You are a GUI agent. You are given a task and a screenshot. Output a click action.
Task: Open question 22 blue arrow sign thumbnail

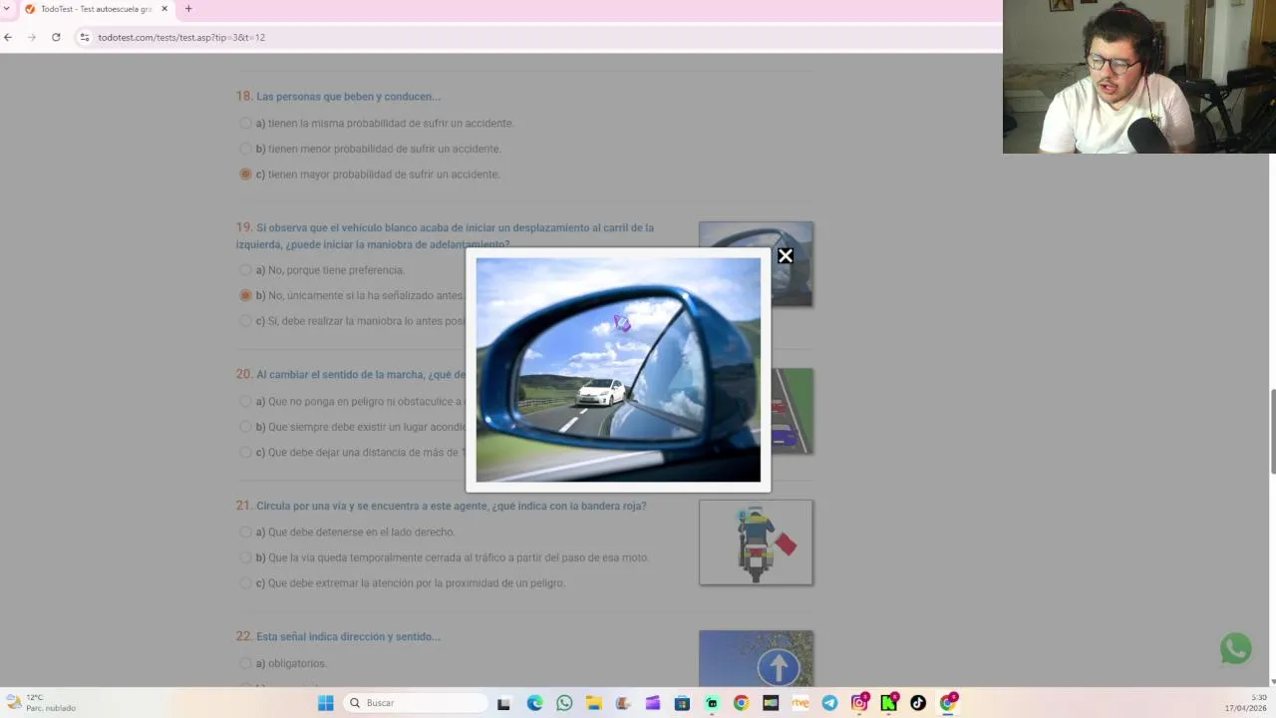[756, 658]
